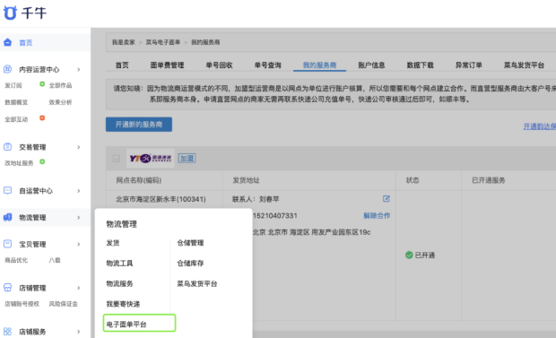Expand 宝贝管理 chevron
This screenshot has width=556, height=338.
(79, 244)
